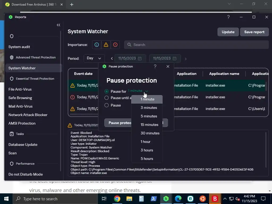Click the Update button
Screen dimensions: 272x204
228,32
